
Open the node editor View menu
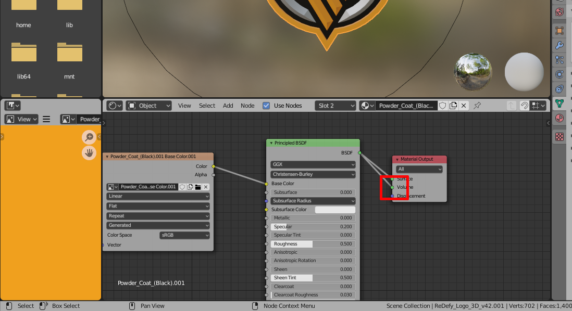tap(184, 106)
